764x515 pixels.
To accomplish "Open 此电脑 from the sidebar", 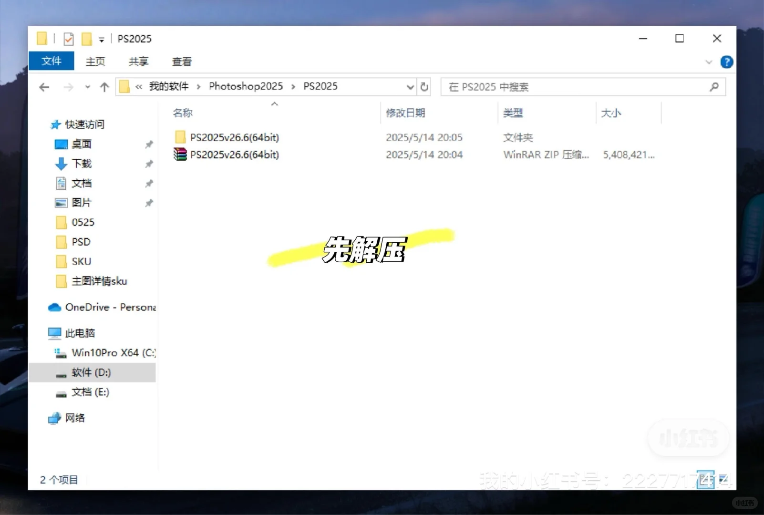I will 79,333.
